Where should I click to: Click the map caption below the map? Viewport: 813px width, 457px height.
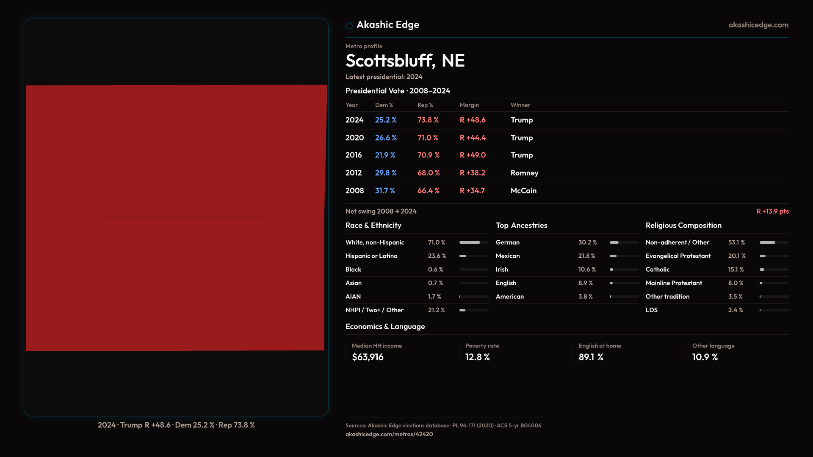click(176, 425)
